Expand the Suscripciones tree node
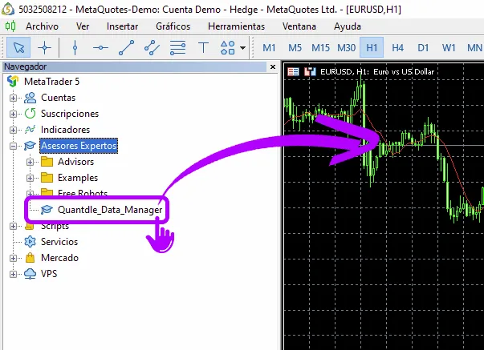 coord(13,114)
